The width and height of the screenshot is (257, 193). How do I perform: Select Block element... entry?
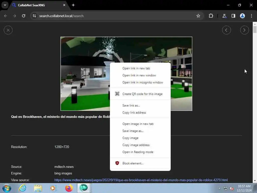140,163
